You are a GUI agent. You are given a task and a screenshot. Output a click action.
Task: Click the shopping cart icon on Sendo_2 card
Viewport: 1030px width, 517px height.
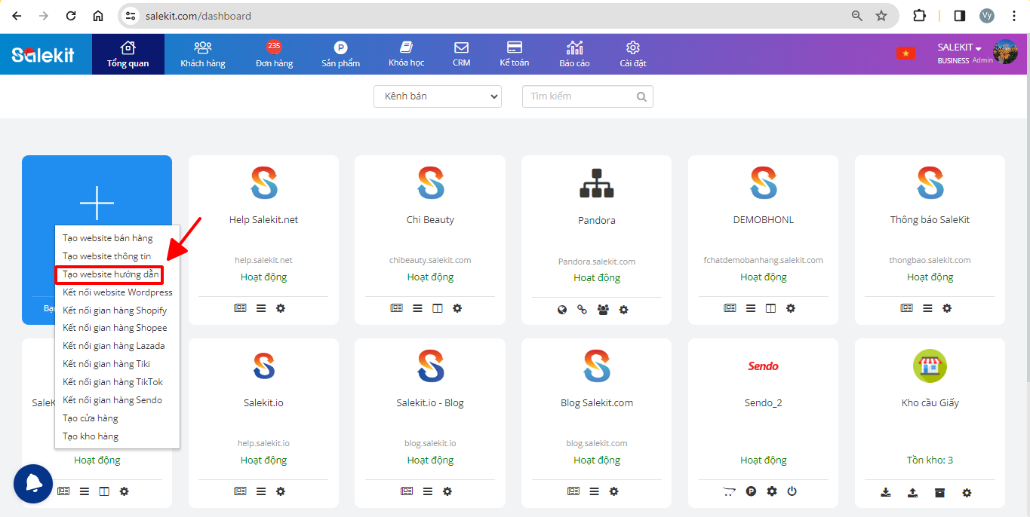coord(729,491)
